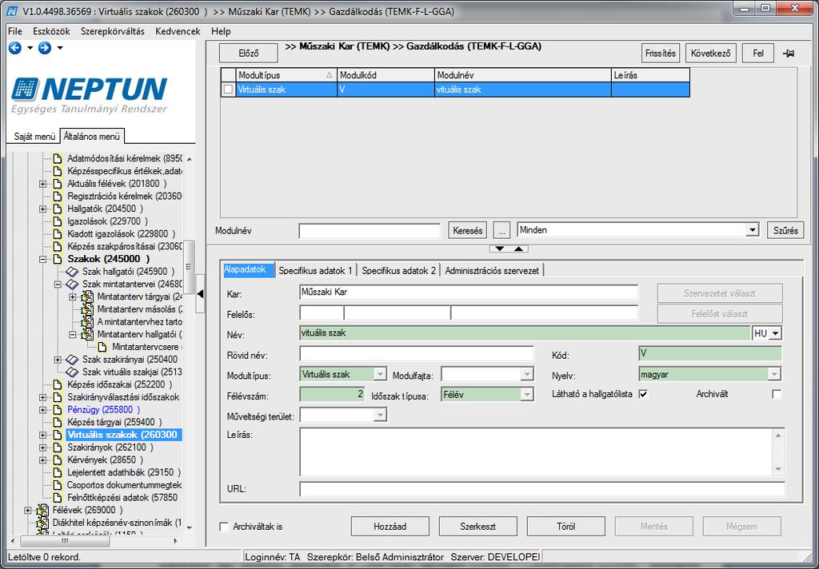
Task: Click the page icon beside Kérvények
Action: [x=58, y=460]
